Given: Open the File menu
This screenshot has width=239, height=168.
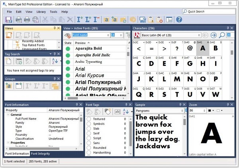Looking at the screenshot, I should click(9, 12).
